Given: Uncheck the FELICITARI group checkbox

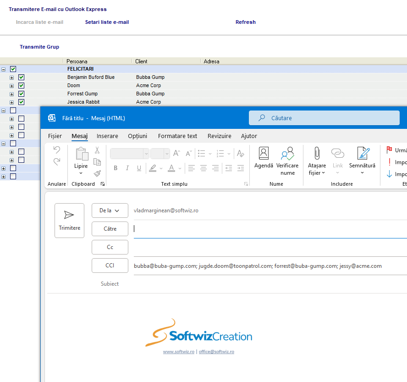Looking at the screenshot, I should (x=13, y=69).
